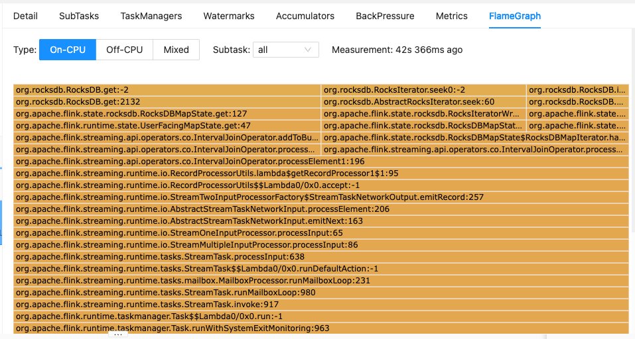Go to the Watermarks tab
Viewport: 635px width, 339px height.
point(229,16)
